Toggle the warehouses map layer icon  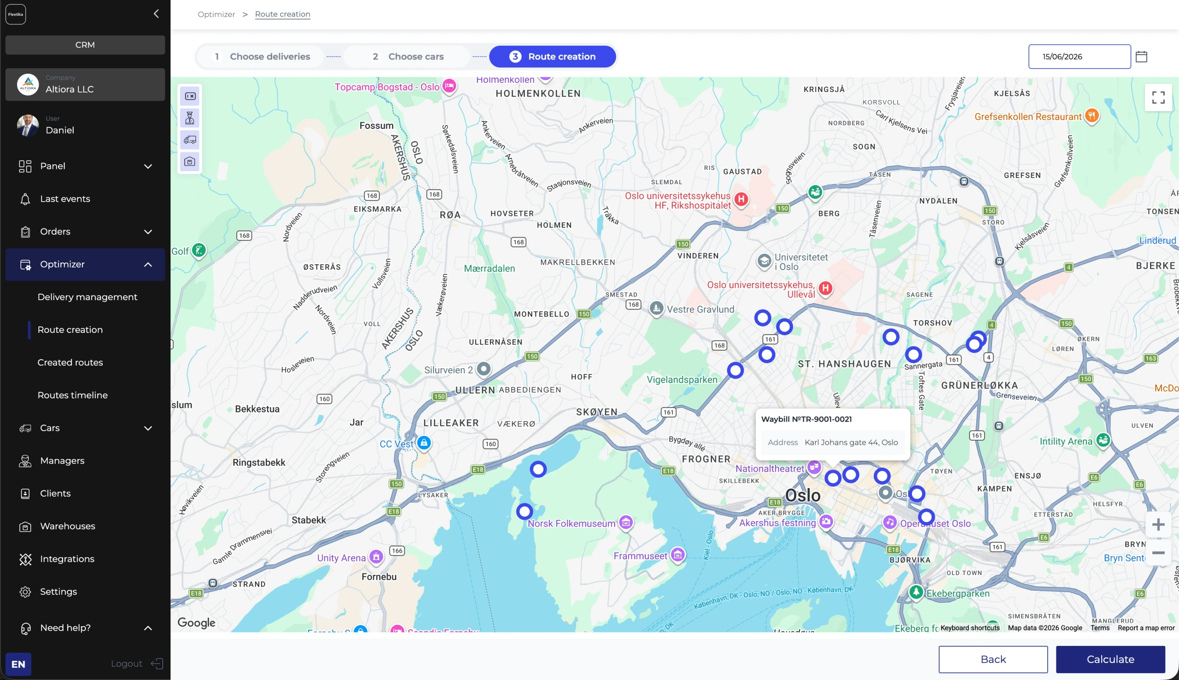coord(190,162)
